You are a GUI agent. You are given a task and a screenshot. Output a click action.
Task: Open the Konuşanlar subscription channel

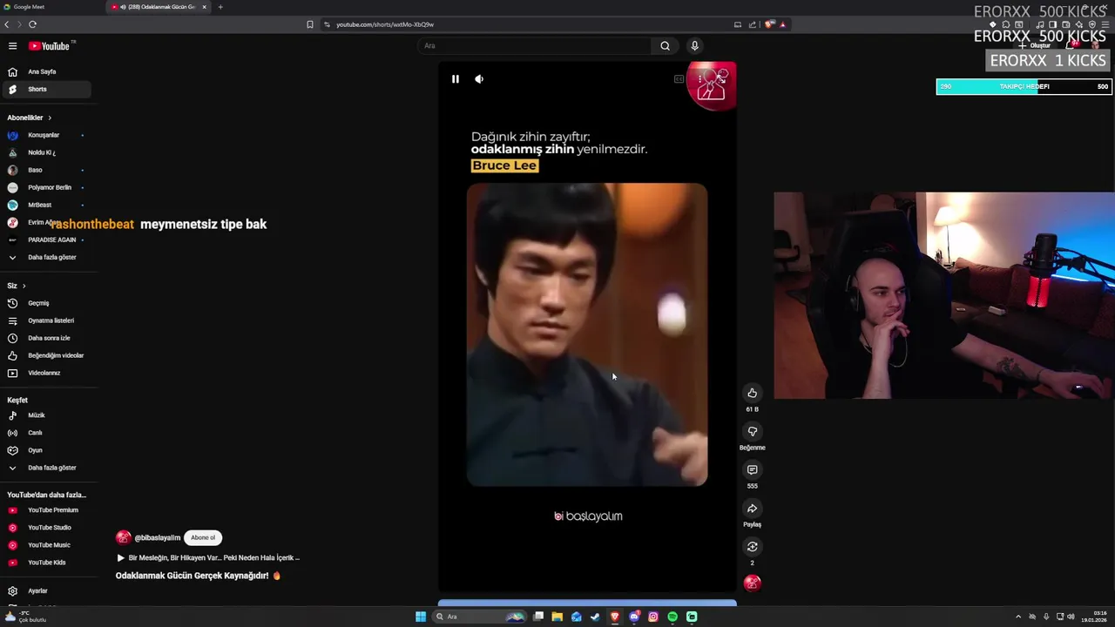pos(45,135)
